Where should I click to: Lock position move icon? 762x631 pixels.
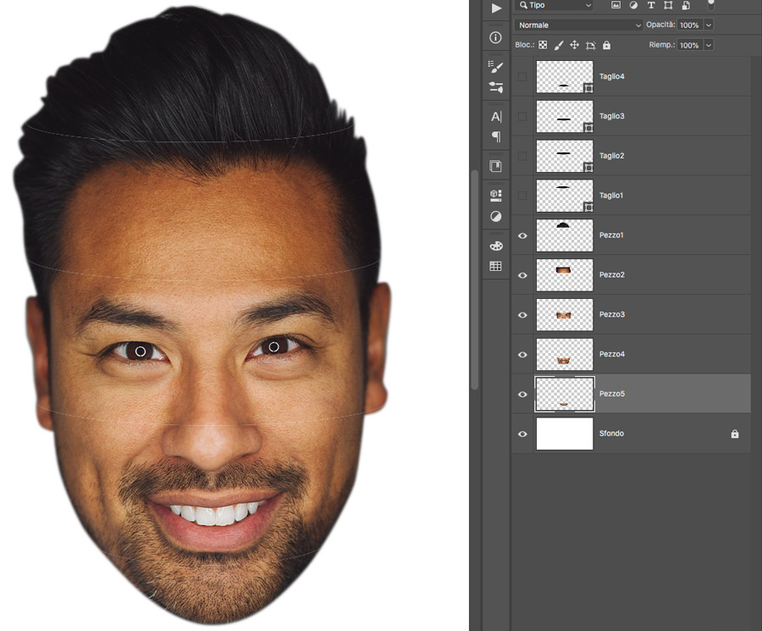click(x=574, y=45)
